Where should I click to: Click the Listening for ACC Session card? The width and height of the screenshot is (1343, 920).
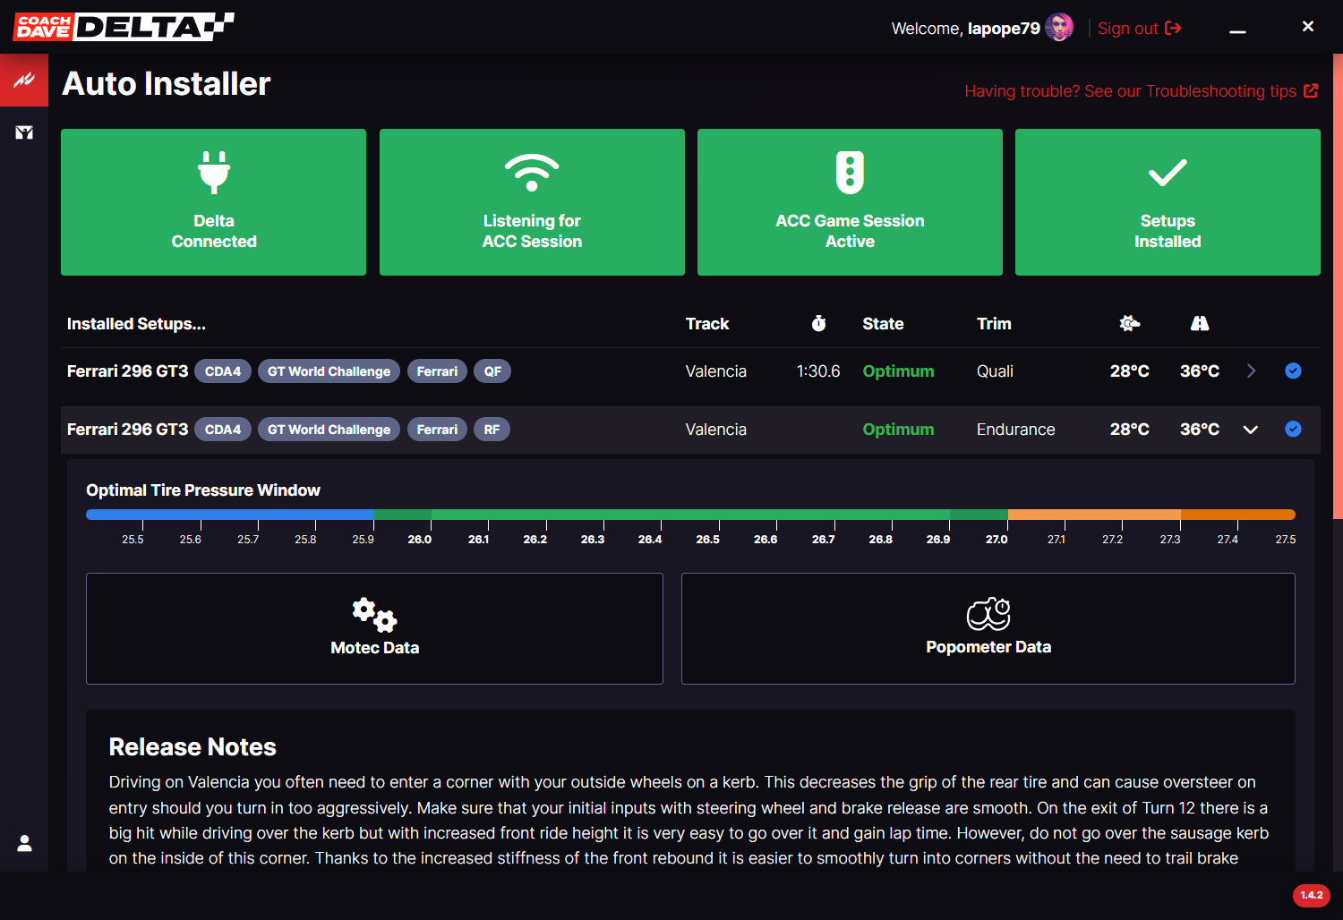(532, 202)
